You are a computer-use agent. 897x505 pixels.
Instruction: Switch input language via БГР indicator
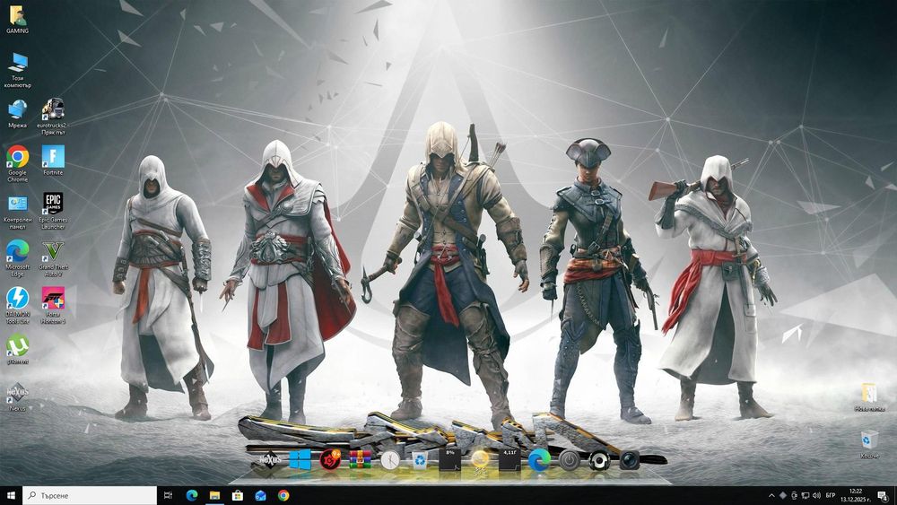click(x=830, y=495)
